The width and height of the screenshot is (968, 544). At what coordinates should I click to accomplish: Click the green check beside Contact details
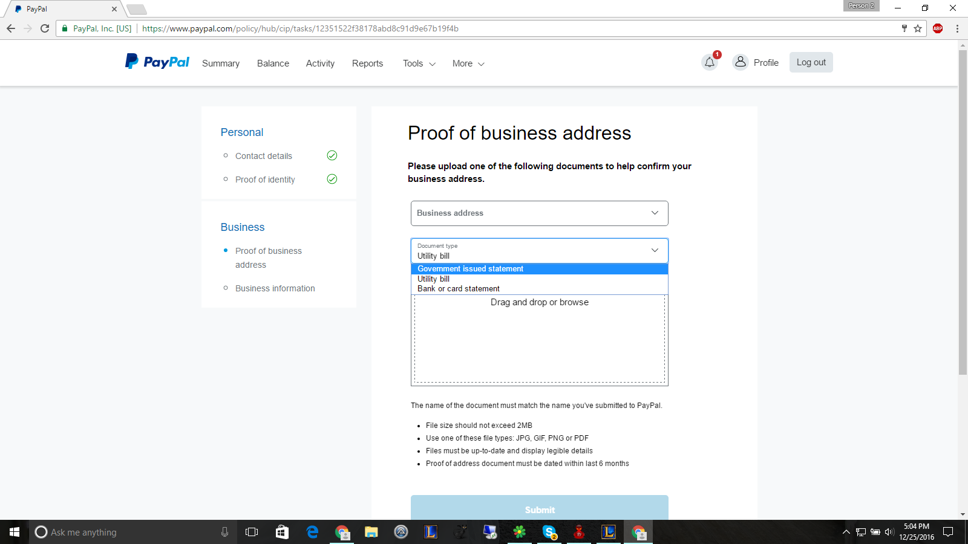pos(332,155)
